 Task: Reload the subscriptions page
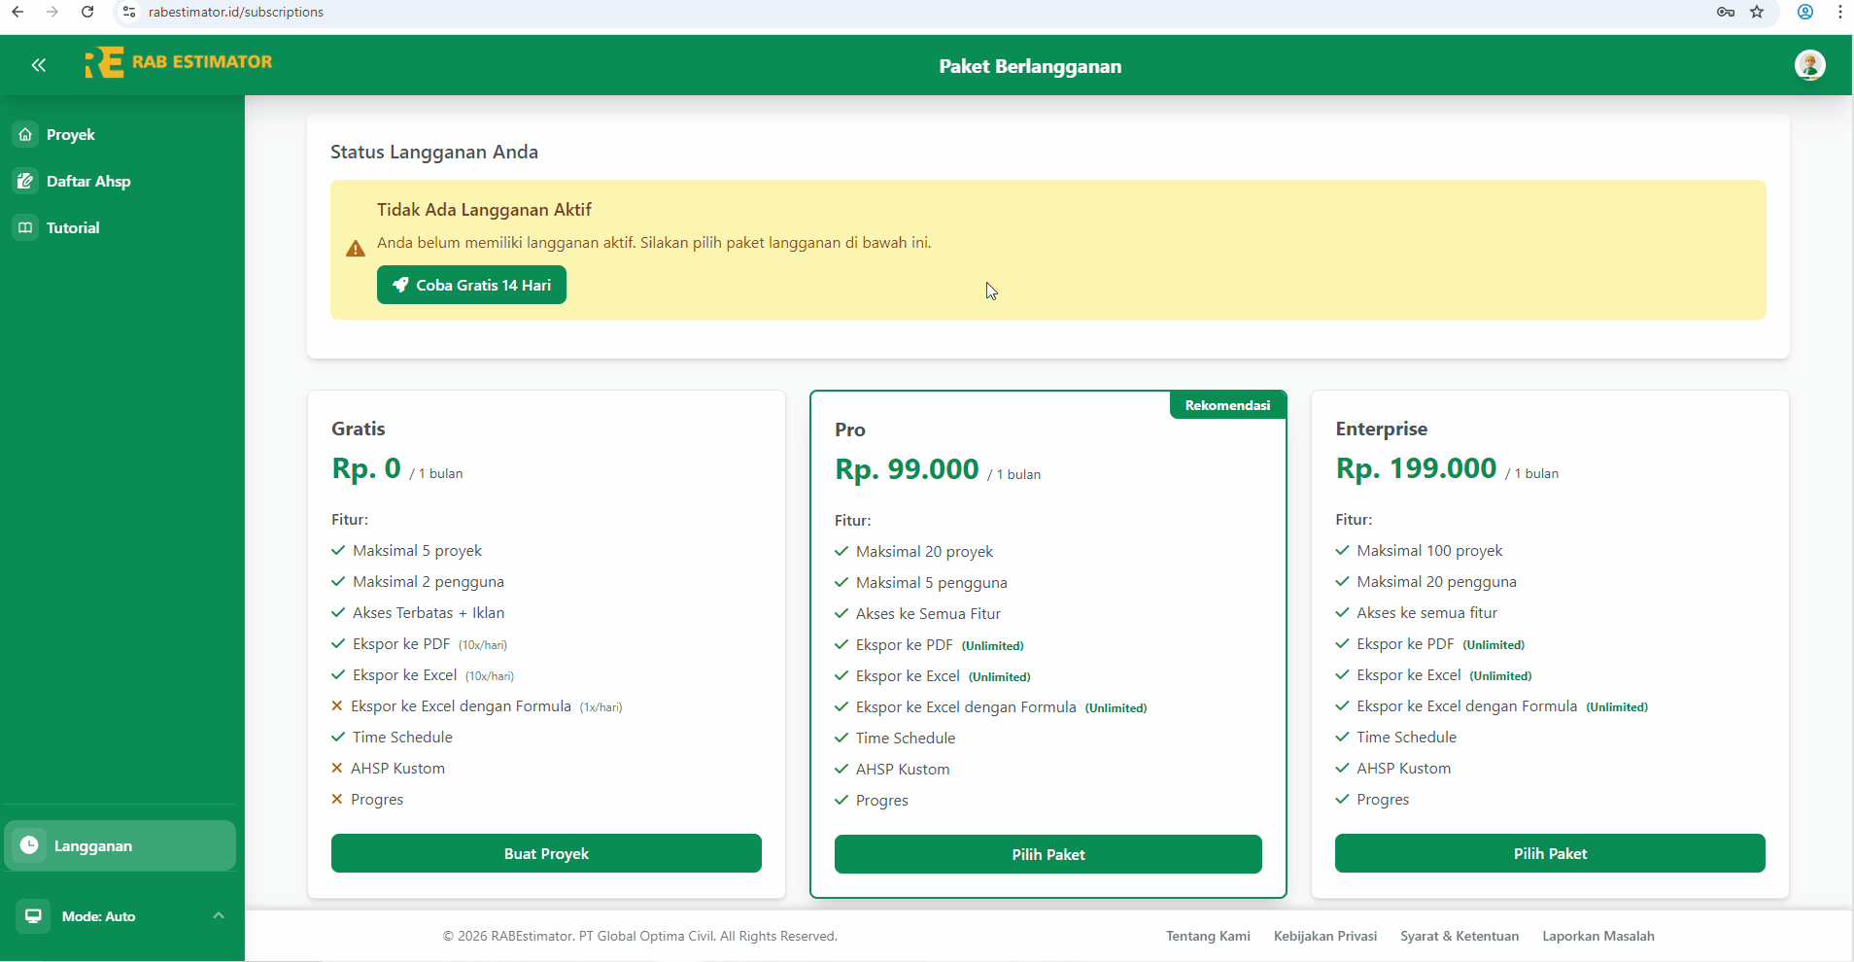87,12
